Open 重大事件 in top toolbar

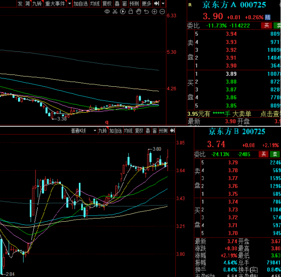pyautogui.click(x=55, y=4)
